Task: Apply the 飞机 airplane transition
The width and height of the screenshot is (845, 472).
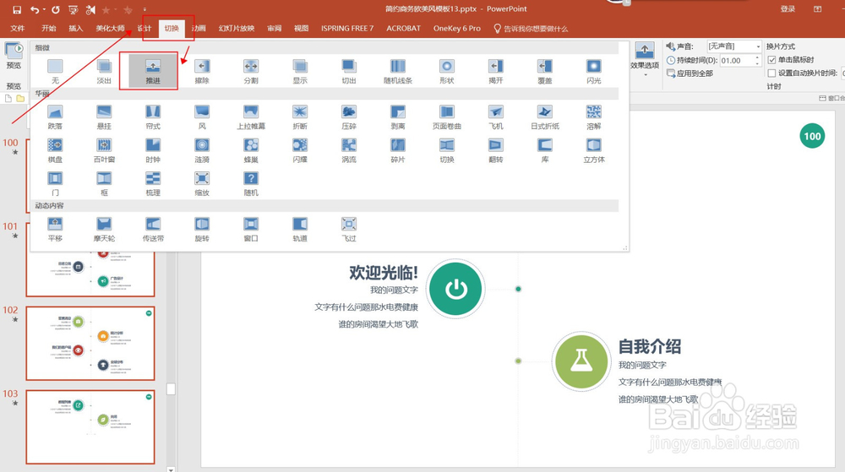Action: coord(496,117)
